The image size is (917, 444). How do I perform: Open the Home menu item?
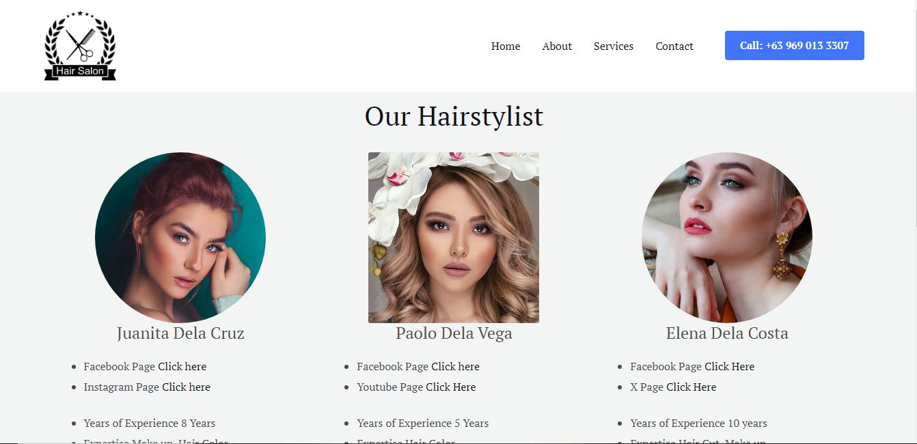(x=506, y=46)
